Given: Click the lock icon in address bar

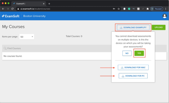Looking at the screenshot, I should click(x=18, y=9).
